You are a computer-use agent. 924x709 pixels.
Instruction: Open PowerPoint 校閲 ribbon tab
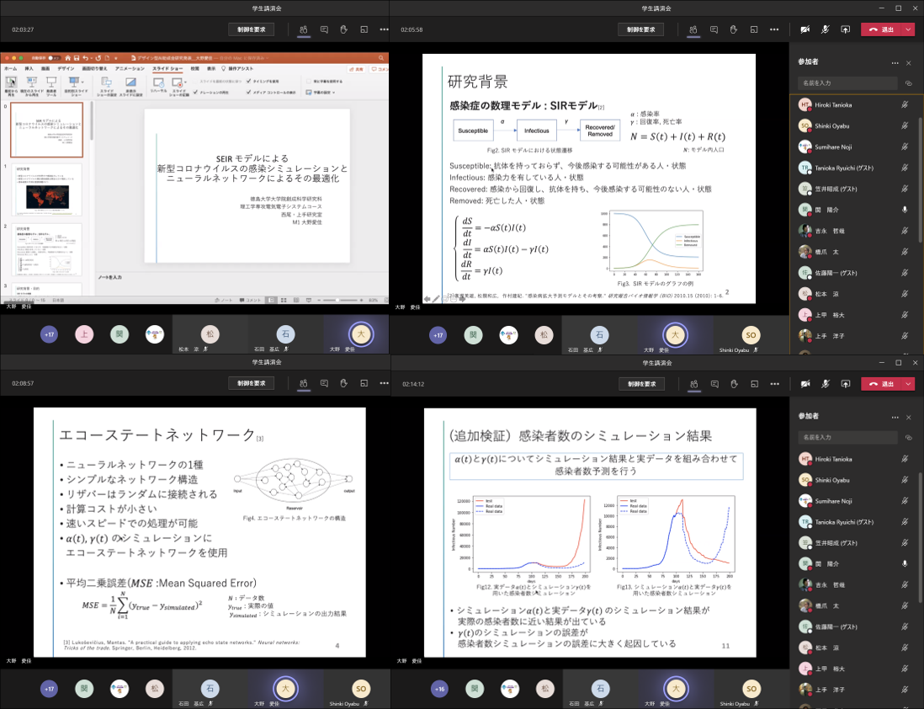click(x=194, y=69)
